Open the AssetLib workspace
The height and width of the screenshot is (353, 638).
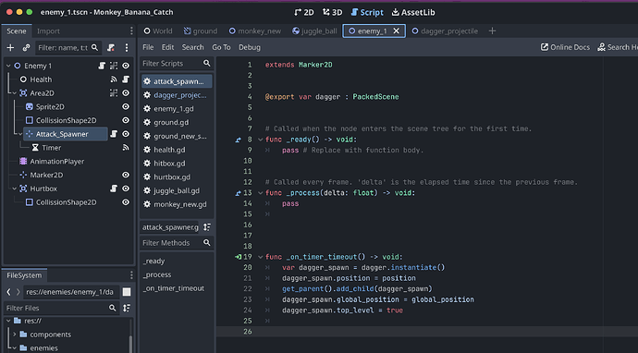[413, 12]
